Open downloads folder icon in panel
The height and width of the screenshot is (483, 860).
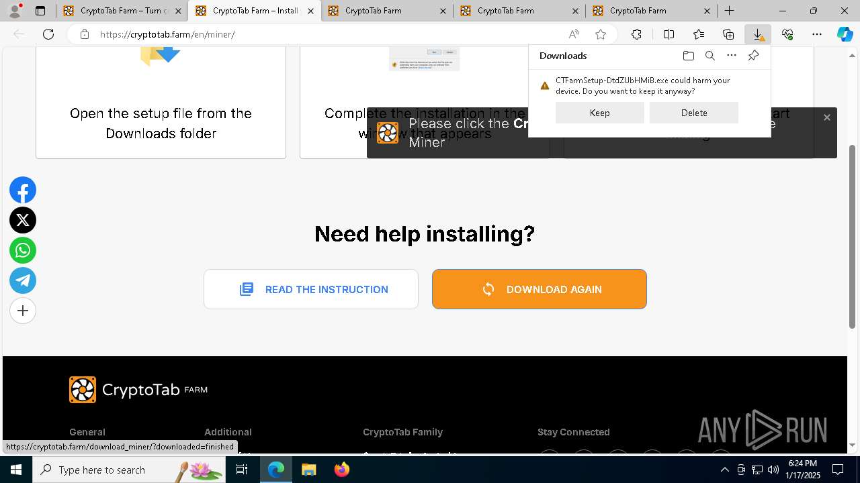(x=688, y=56)
